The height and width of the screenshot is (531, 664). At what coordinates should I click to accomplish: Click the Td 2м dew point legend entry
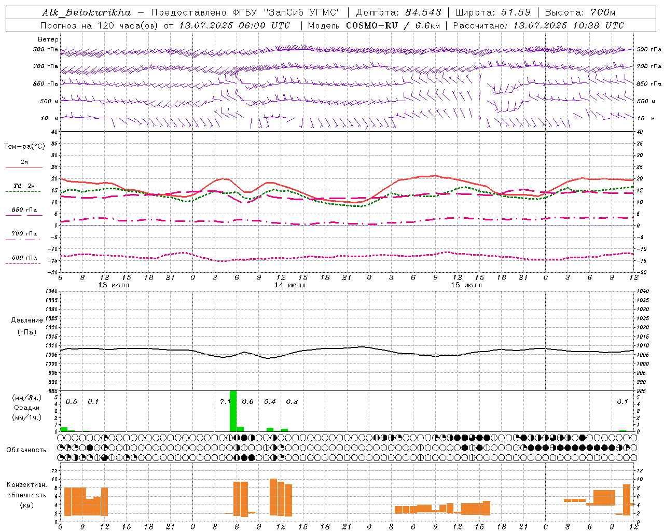tap(24, 186)
